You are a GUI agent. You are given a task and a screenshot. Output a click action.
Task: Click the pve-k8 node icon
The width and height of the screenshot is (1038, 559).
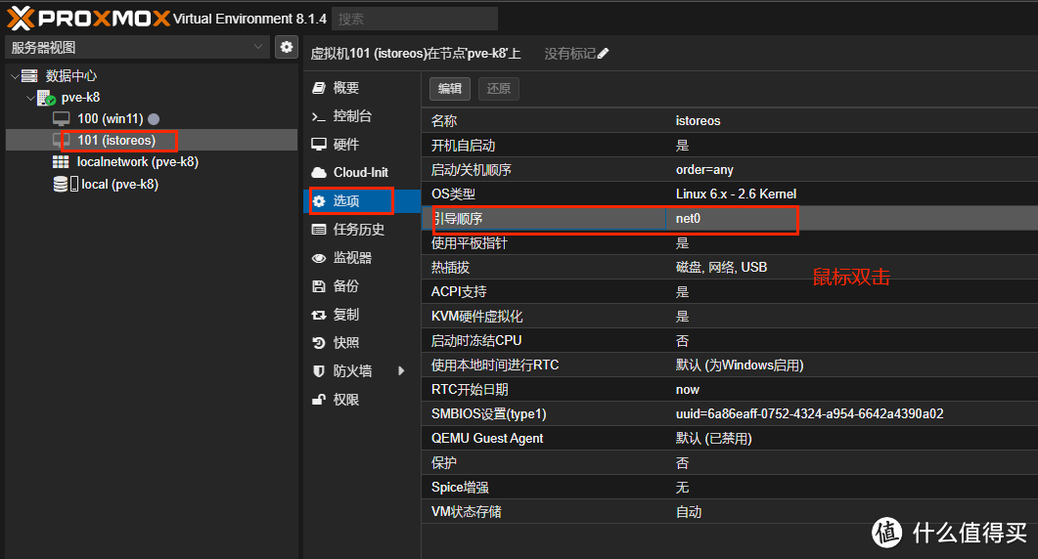(x=46, y=98)
